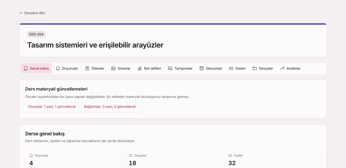
Task: Click the trending arrow icon for Analizler
Action: click(x=282, y=68)
